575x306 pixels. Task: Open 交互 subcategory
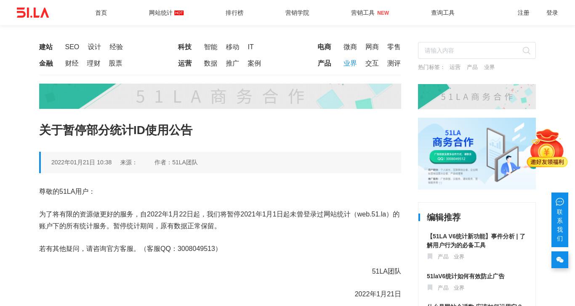coord(372,63)
